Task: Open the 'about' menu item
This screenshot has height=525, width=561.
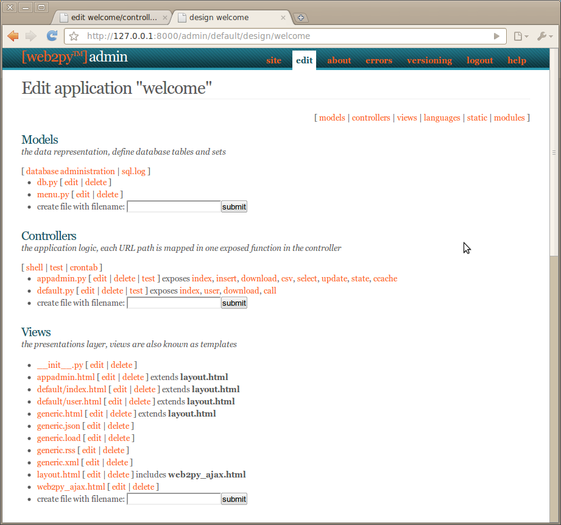Action: coord(339,60)
